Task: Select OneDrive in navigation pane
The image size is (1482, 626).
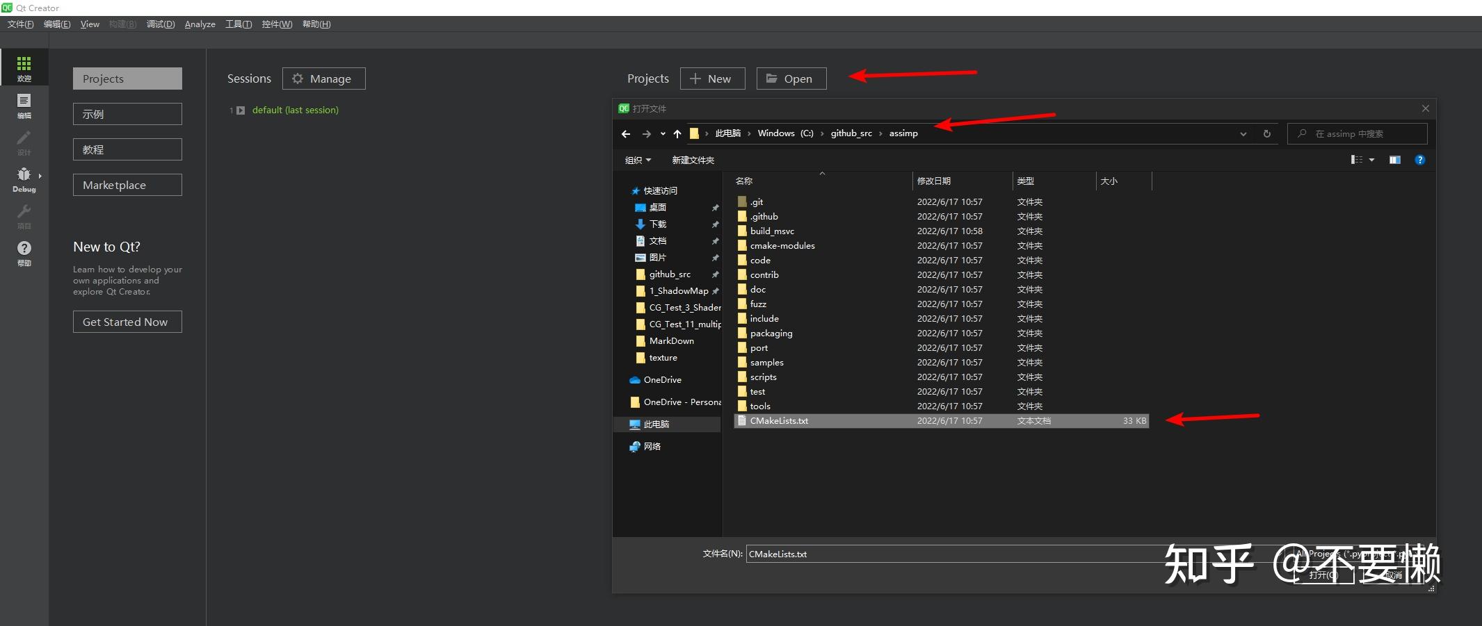Action: 662,379
